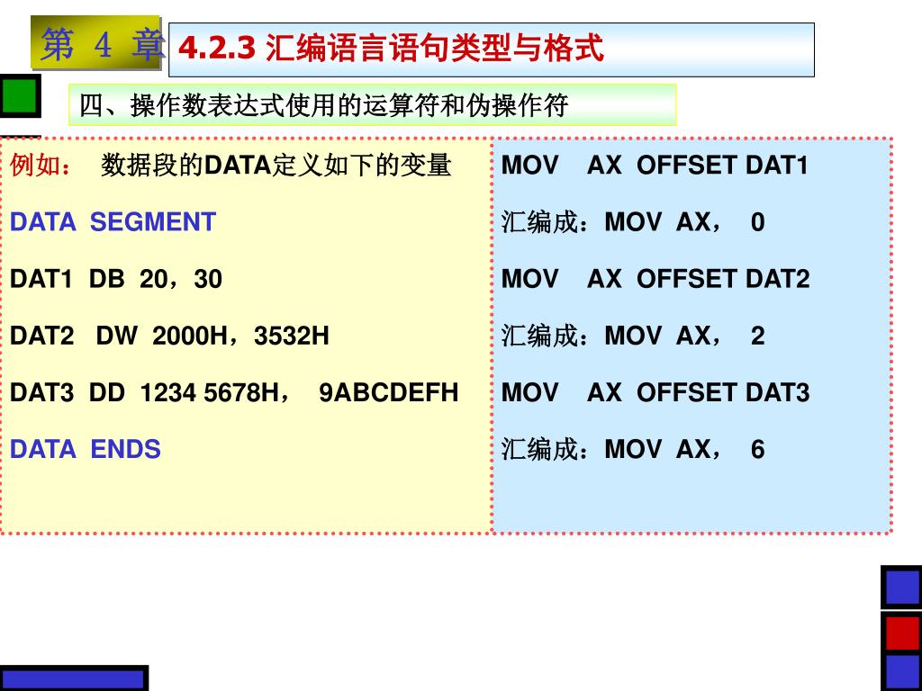Click MOV AX OFFSET DAT2
The image size is (922, 691).
(655, 279)
